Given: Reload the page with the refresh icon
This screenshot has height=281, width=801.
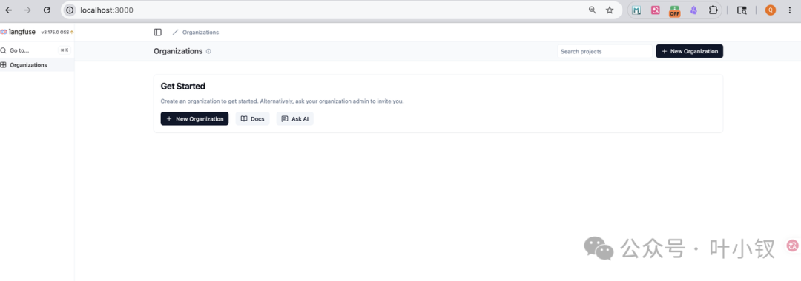Looking at the screenshot, I should [x=47, y=10].
